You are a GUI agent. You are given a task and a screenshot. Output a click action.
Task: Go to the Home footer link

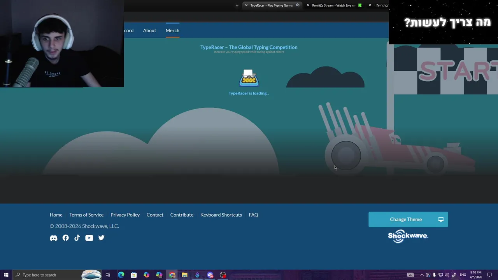(x=56, y=215)
